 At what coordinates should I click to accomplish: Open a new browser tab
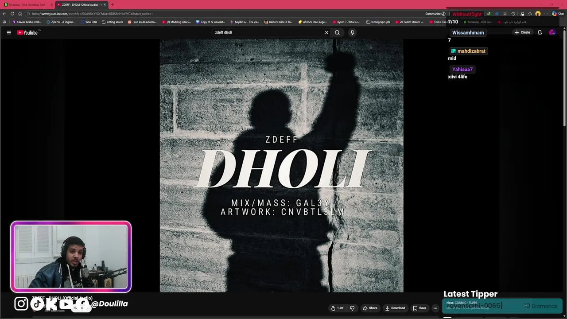pos(113,4)
